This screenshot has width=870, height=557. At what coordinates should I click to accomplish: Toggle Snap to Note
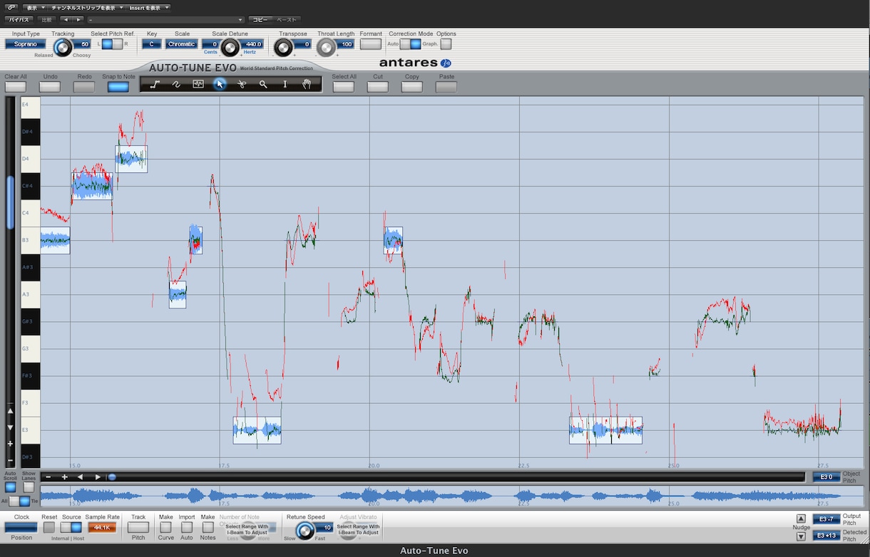point(118,87)
